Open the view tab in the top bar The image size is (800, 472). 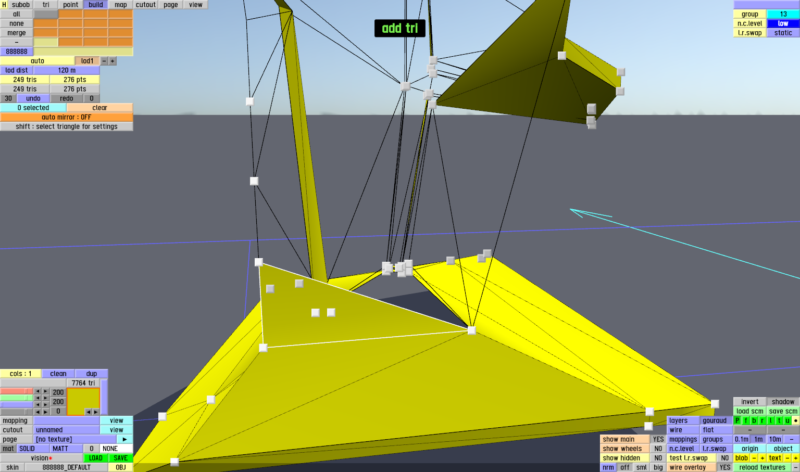(196, 5)
